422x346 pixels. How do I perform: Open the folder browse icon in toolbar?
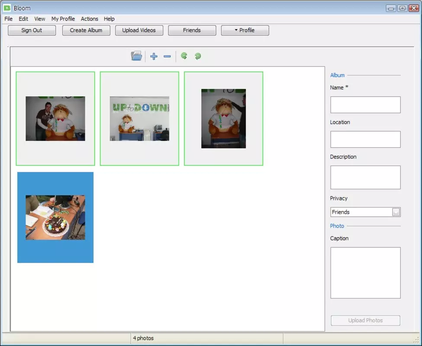tap(136, 56)
